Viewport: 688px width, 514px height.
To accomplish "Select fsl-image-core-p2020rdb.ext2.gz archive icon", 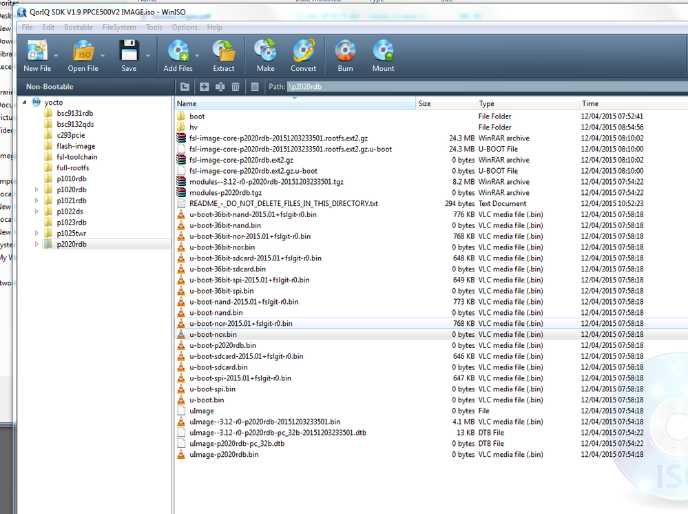I will [180, 161].
